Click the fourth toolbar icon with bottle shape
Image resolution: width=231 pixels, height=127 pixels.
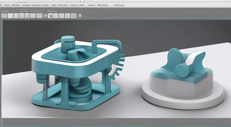click(x=22, y=16)
